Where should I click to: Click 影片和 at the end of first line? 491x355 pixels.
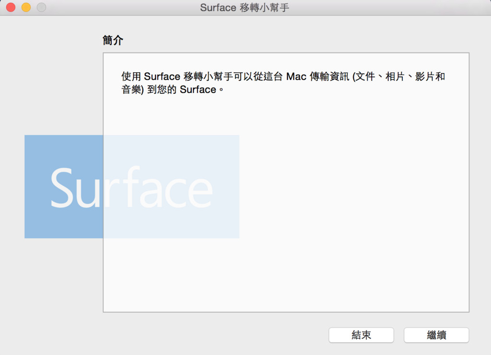click(x=430, y=77)
